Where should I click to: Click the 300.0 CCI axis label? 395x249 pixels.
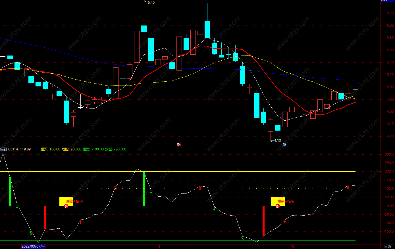click(x=389, y=155)
